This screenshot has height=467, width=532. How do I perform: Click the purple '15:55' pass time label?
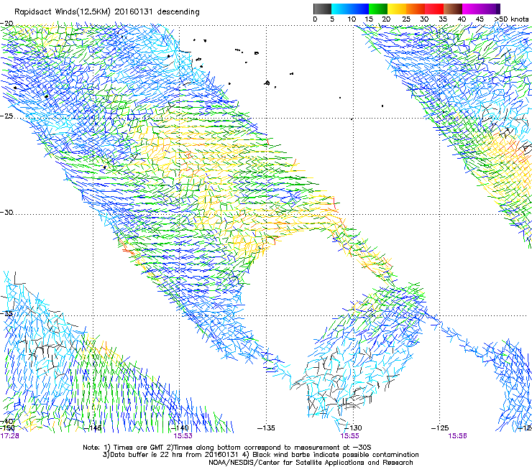coord(350,436)
